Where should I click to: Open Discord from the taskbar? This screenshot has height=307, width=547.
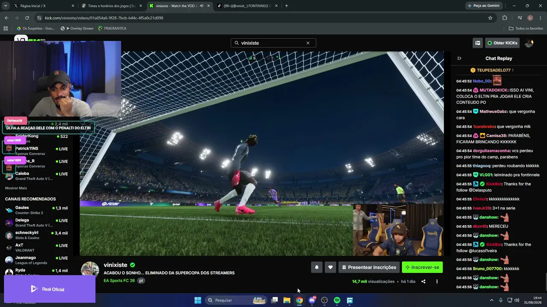(x=312, y=300)
